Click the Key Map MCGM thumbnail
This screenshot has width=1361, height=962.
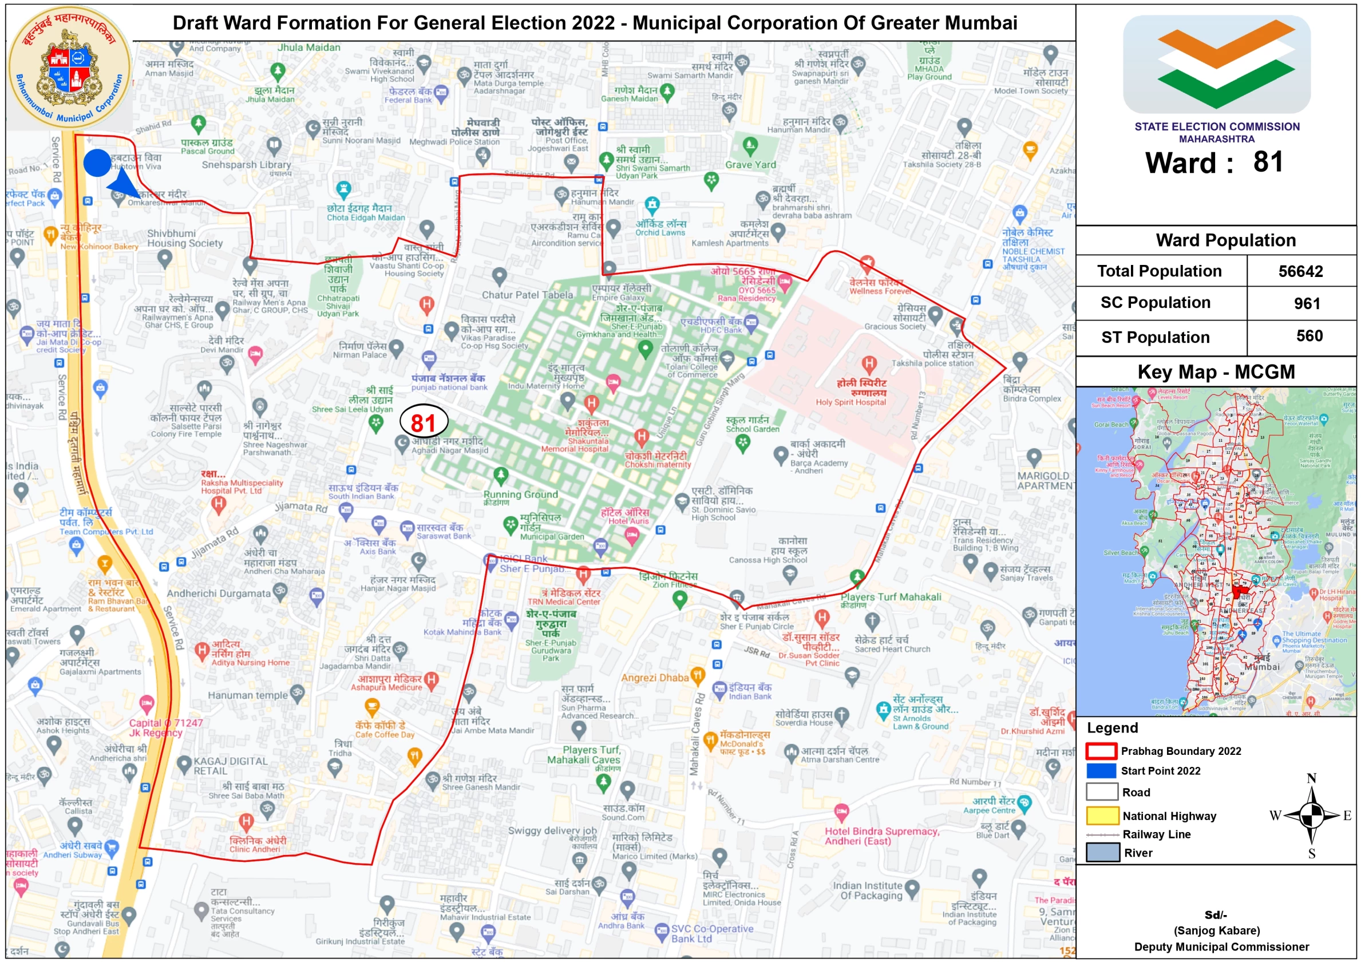1216,551
